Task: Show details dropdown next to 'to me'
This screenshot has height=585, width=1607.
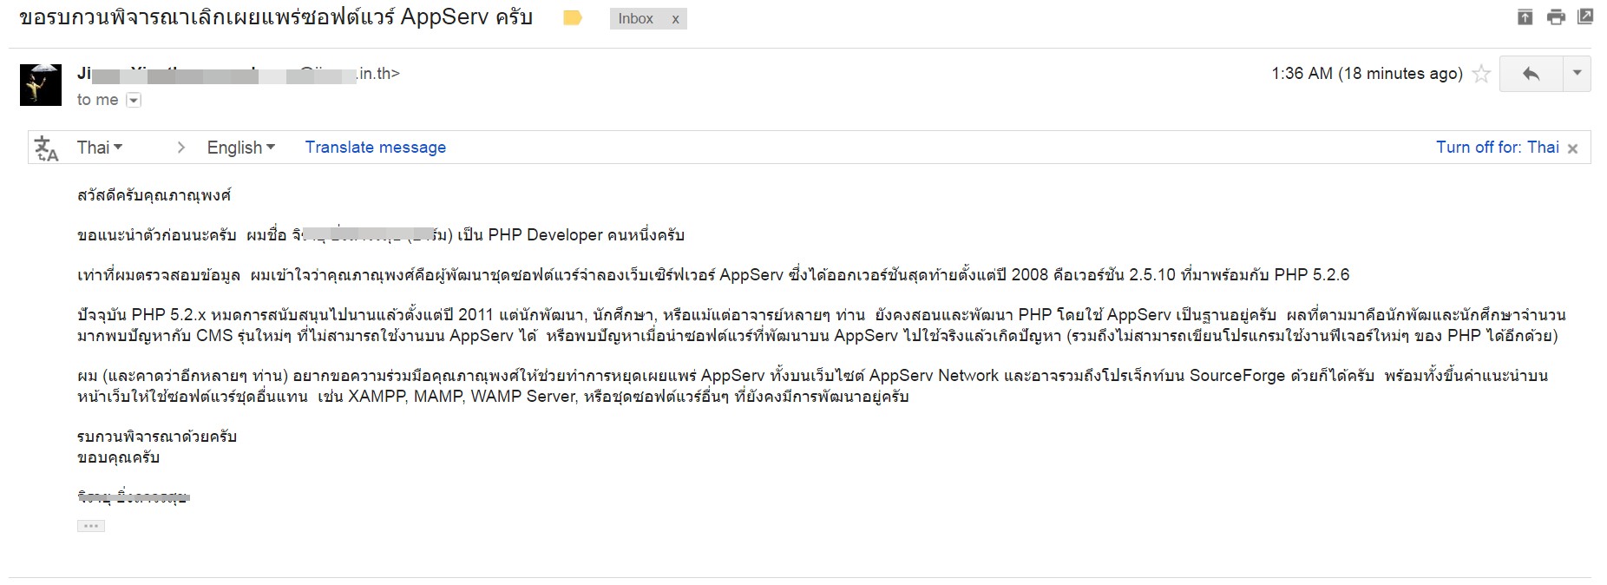Action: point(133,101)
